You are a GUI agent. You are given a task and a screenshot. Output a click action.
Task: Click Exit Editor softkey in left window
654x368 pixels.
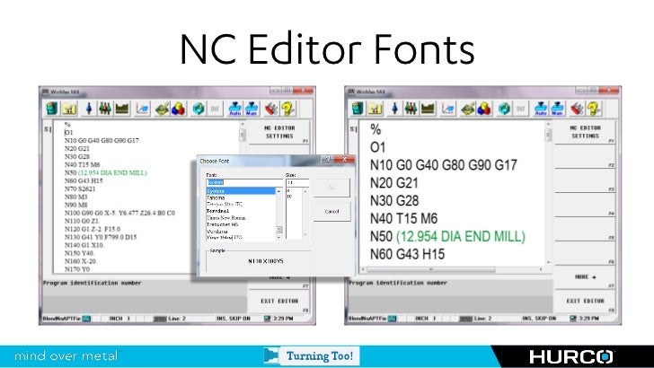click(279, 302)
